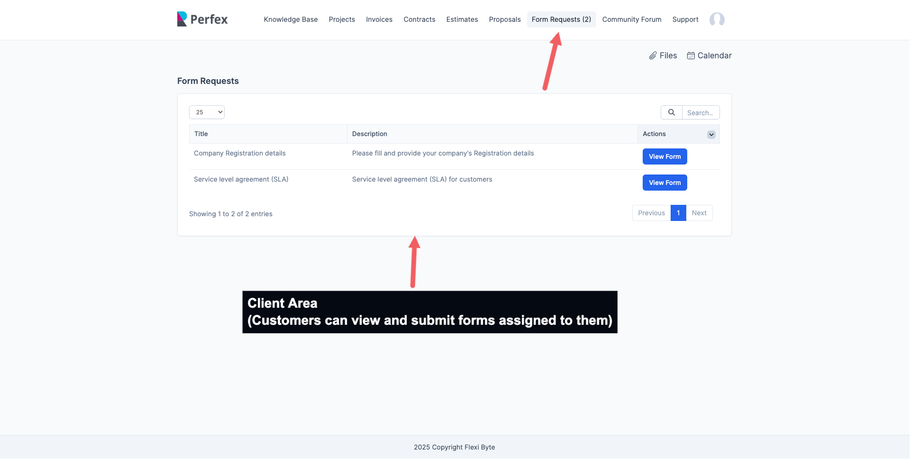Viewport: 910px width, 459px height.
Task: Select Invoices from the navigation bar
Action: point(379,19)
